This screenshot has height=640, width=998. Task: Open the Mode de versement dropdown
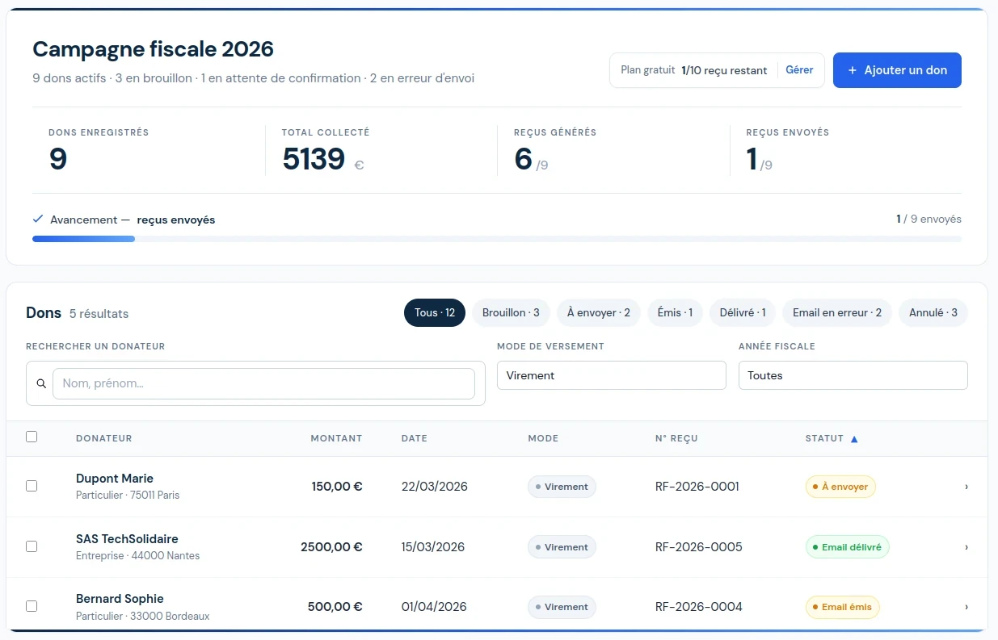[x=611, y=375]
